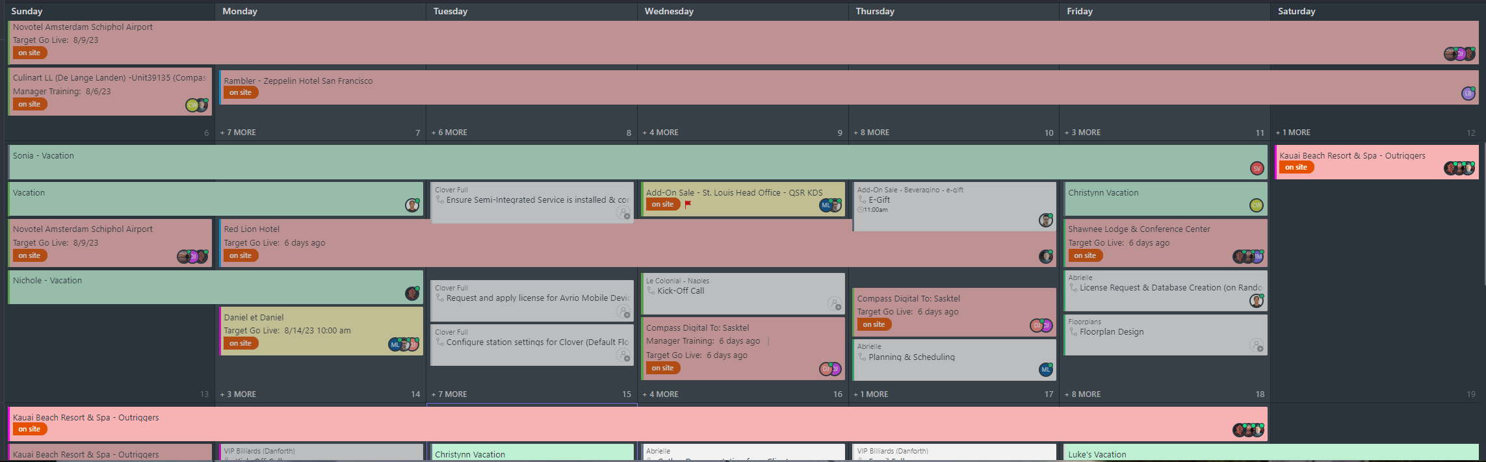Click the SV avatar on Sonia - Vacation
1486x462 pixels.
pos(1257,168)
